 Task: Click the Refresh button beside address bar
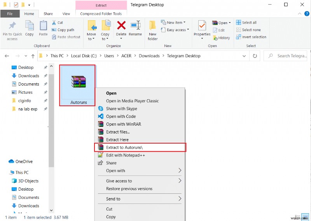(255, 56)
